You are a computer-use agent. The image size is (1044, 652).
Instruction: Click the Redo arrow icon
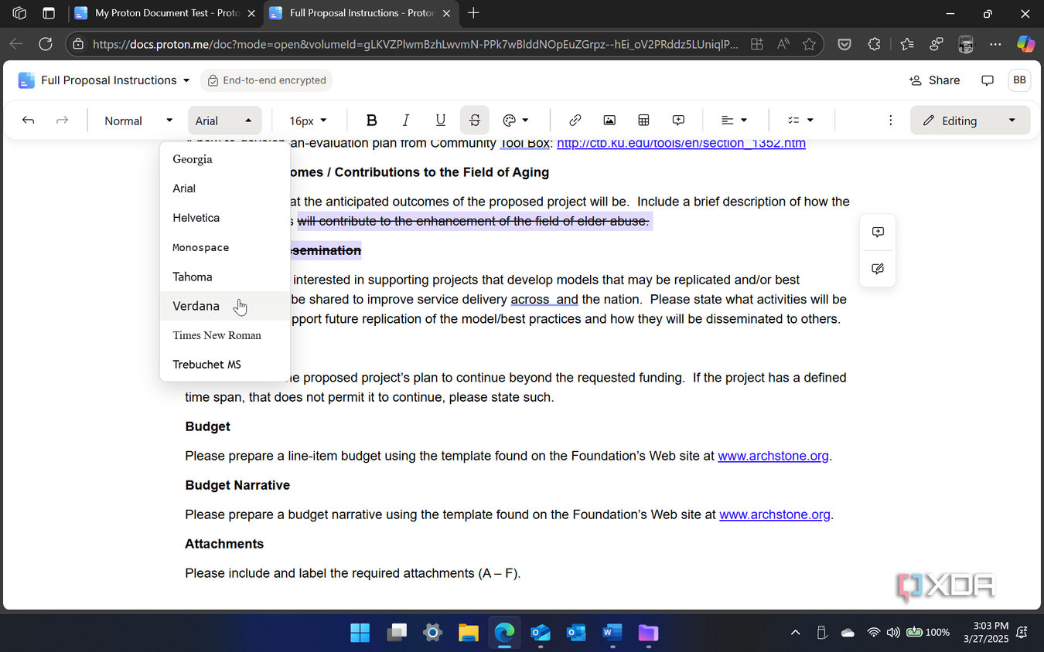[x=63, y=121]
